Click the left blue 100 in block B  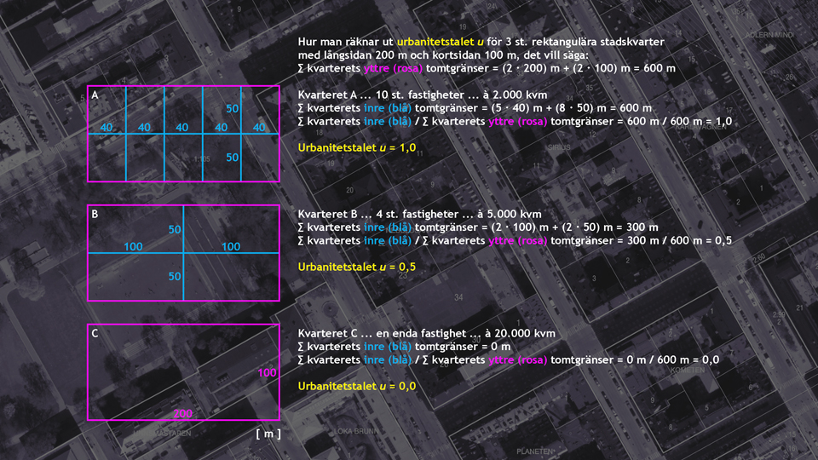coord(133,246)
